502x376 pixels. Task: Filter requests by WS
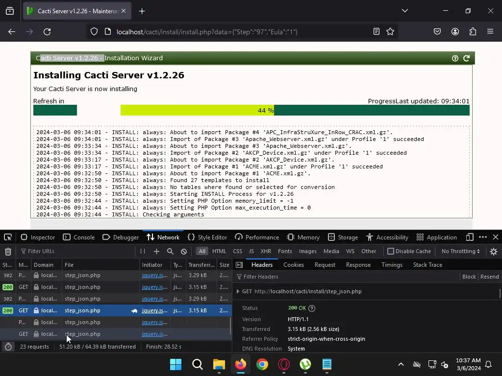(350, 251)
